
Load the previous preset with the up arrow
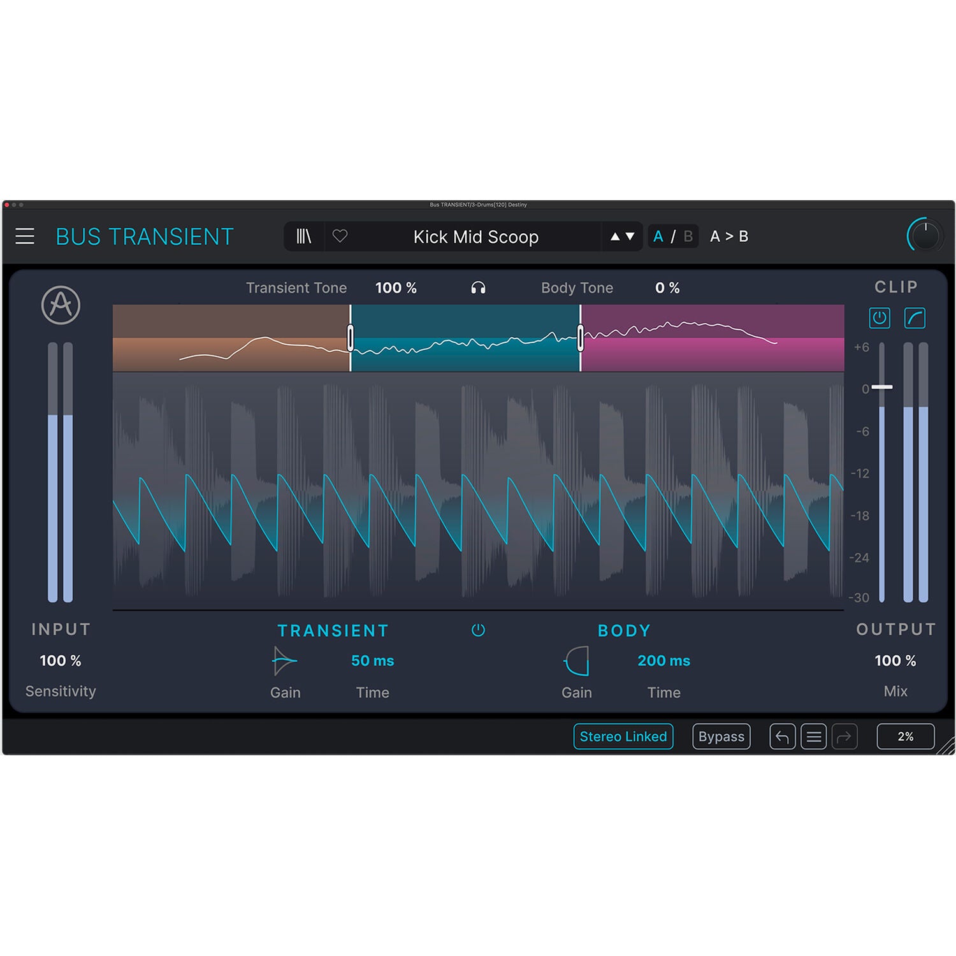[616, 236]
